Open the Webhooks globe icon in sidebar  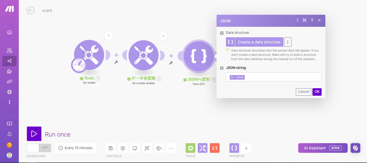click(9, 92)
